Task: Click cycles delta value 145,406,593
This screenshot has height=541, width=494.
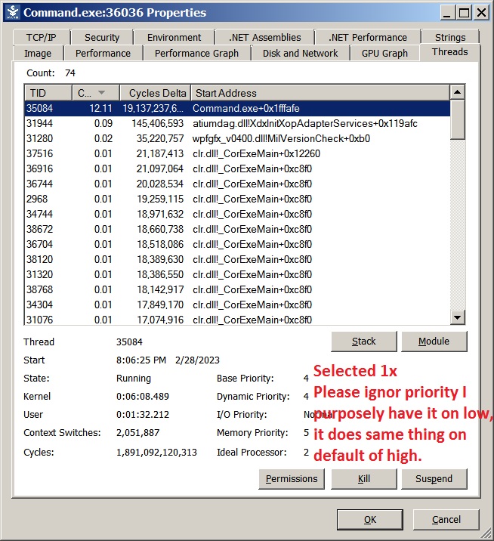Action: pyautogui.click(x=158, y=123)
